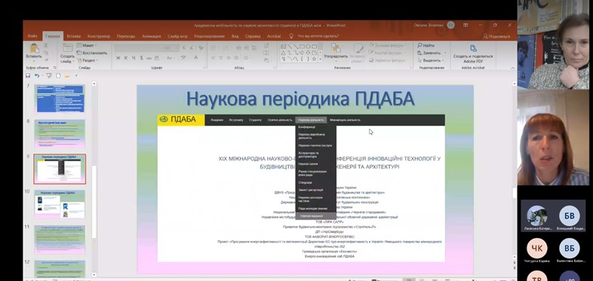Toggle underline Ч formatting button

tap(134, 58)
